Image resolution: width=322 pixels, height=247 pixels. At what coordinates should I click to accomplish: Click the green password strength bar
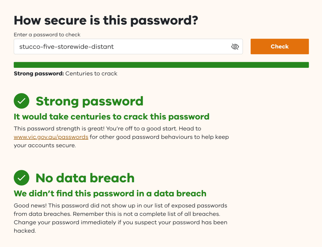coord(161,65)
